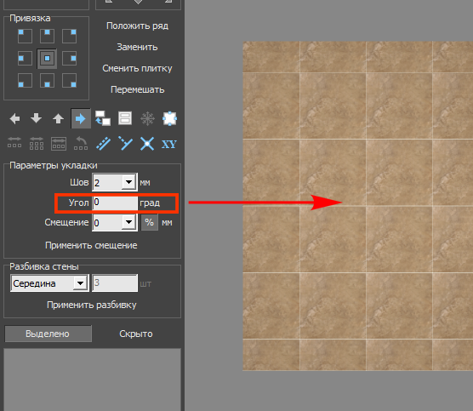Click the Применить смещение button
473x411 pixels.
click(91, 245)
